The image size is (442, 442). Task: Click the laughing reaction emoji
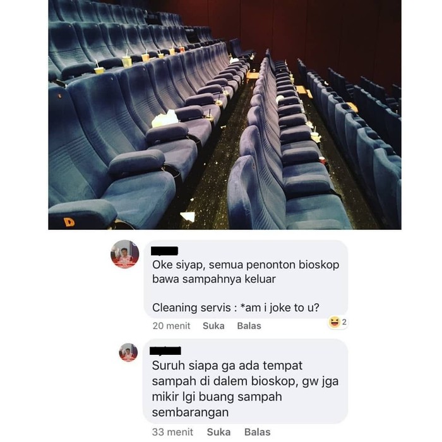click(x=335, y=322)
